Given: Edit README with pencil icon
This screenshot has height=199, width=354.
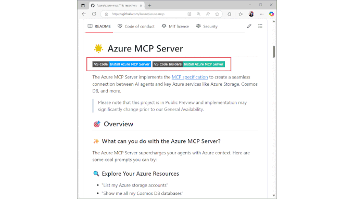Looking at the screenshot, I should [x=249, y=26].
